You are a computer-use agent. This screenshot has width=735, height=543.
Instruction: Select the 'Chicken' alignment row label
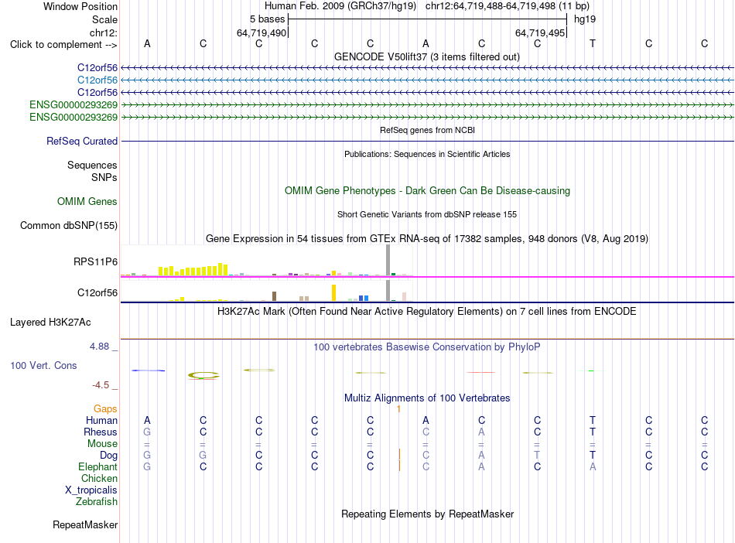click(99, 478)
